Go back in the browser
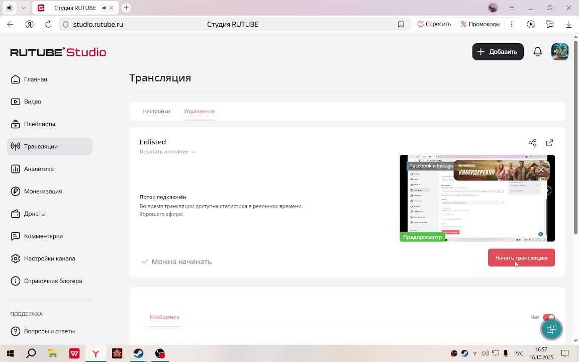Screen dimensions: 579x362 coord(11,24)
